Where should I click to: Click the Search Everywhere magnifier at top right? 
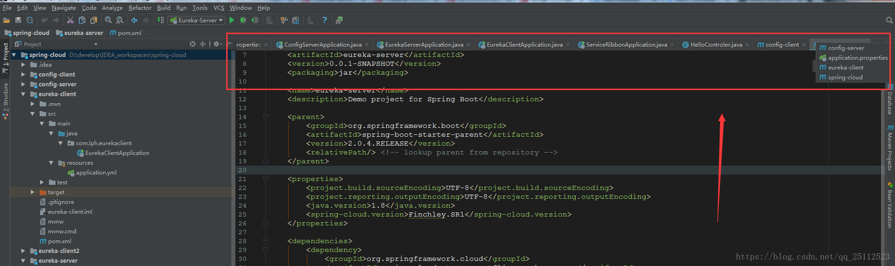click(889, 20)
